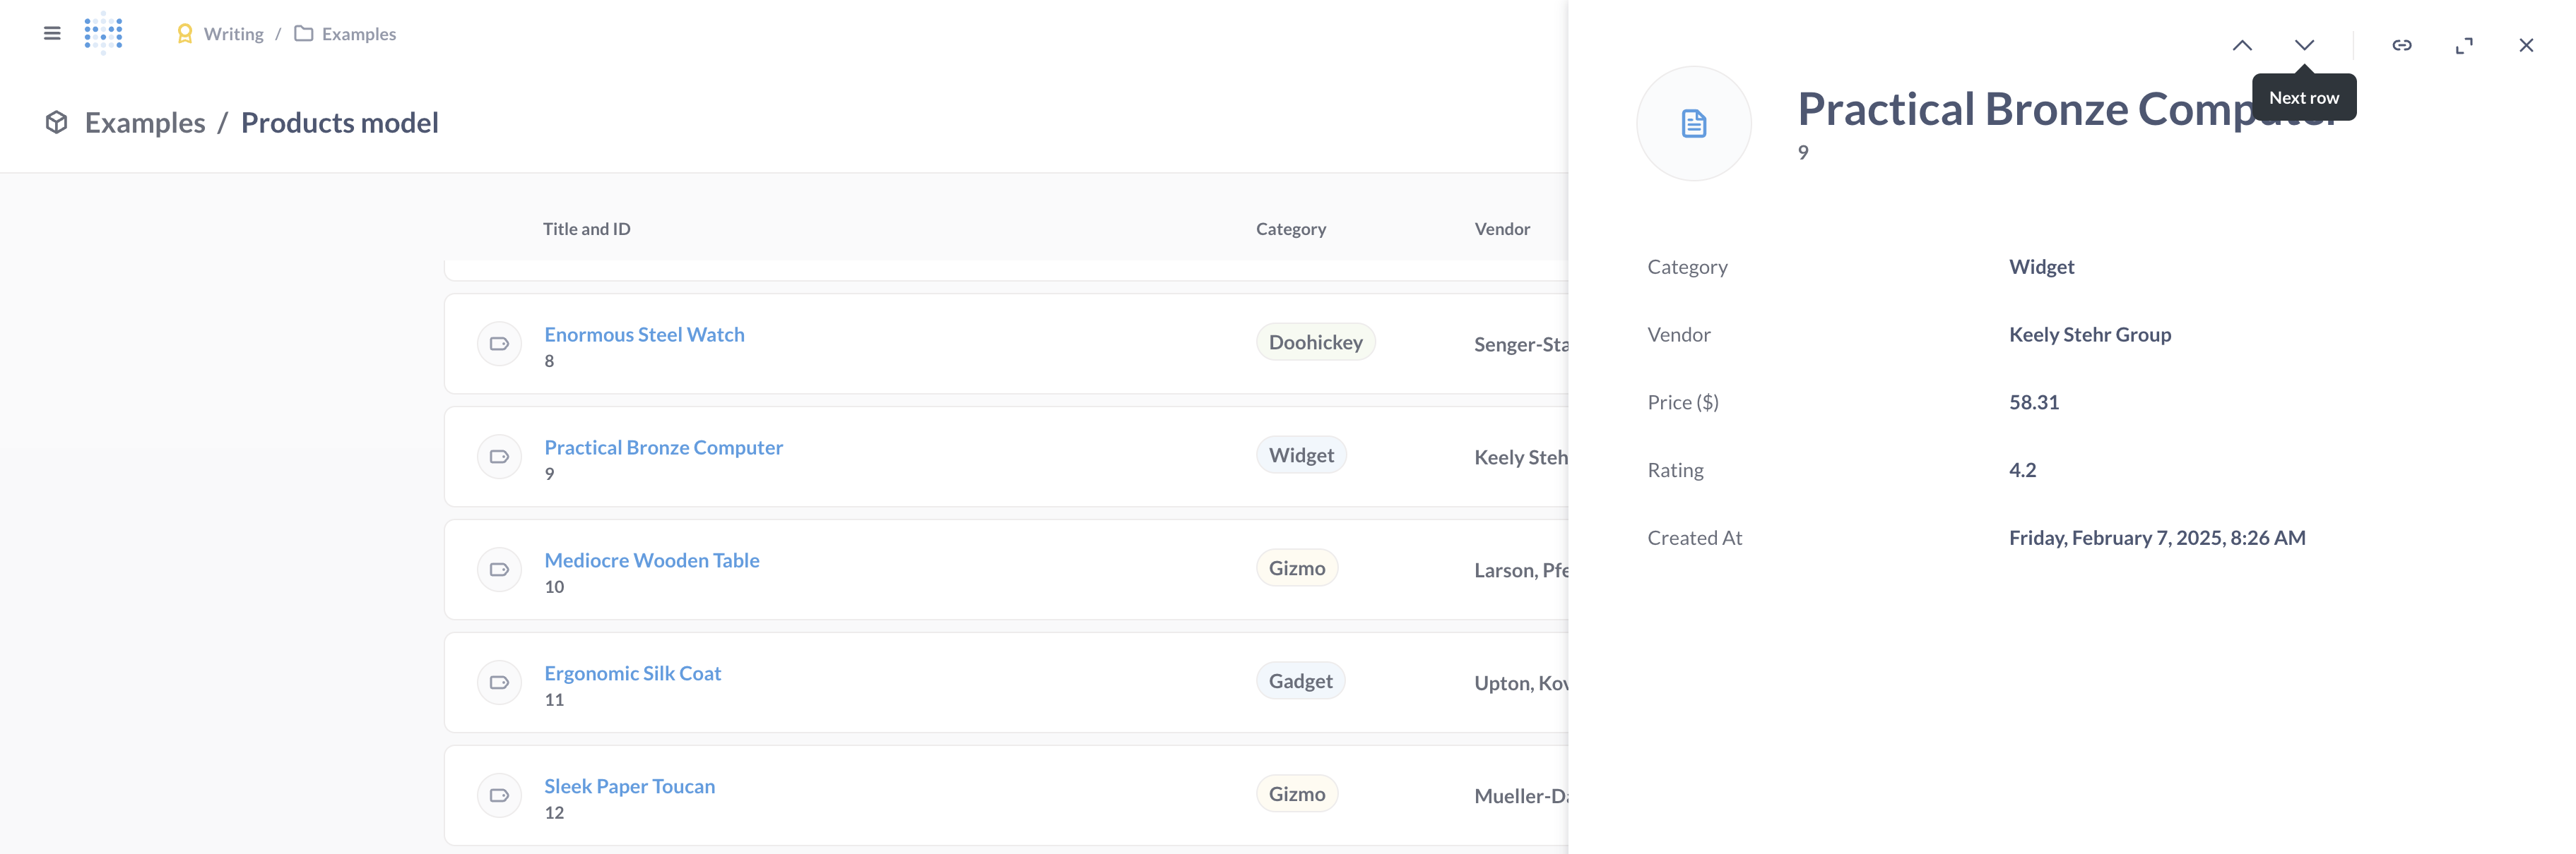This screenshot has width=2576, height=854.
Task: Click the Metabase logo home icon
Action: [103, 34]
